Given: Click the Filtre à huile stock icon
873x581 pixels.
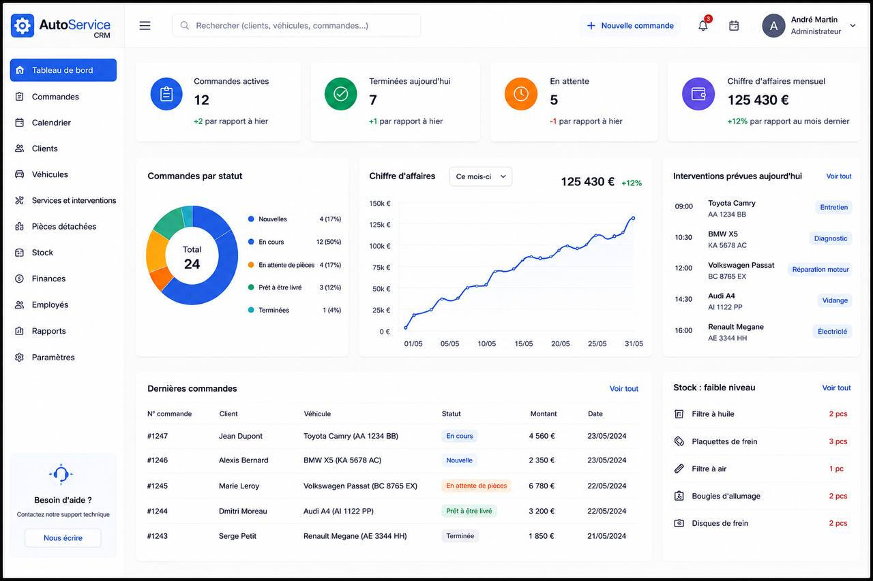Looking at the screenshot, I should tap(679, 414).
